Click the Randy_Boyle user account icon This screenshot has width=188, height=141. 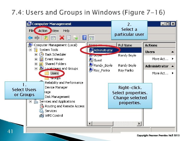(91, 65)
